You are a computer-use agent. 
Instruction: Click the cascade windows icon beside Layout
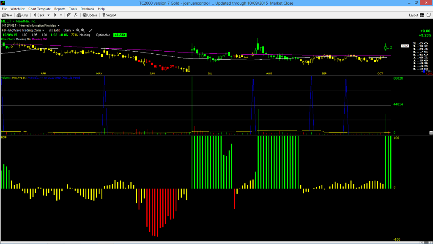click(x=429, y=15)
